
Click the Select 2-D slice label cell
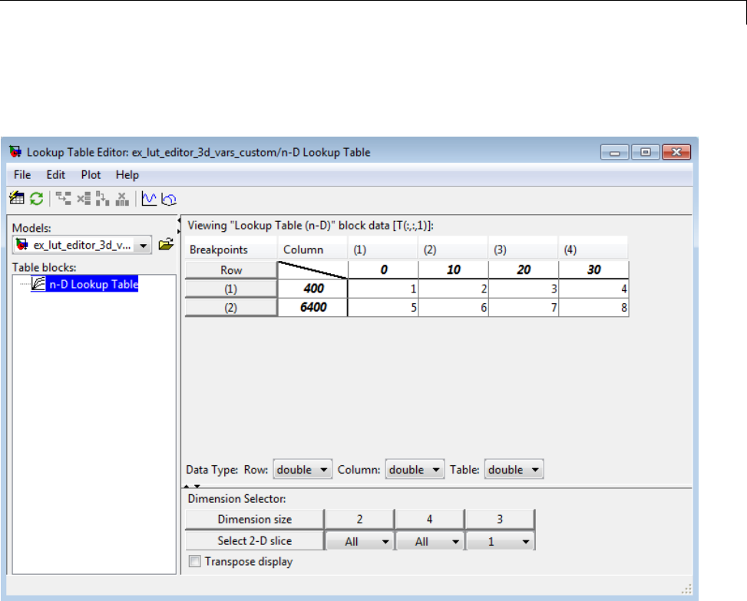point(254,540)
